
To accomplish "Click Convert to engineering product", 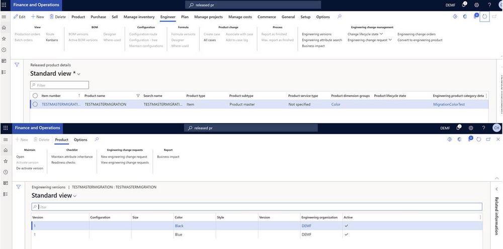I will click(420, 40).
